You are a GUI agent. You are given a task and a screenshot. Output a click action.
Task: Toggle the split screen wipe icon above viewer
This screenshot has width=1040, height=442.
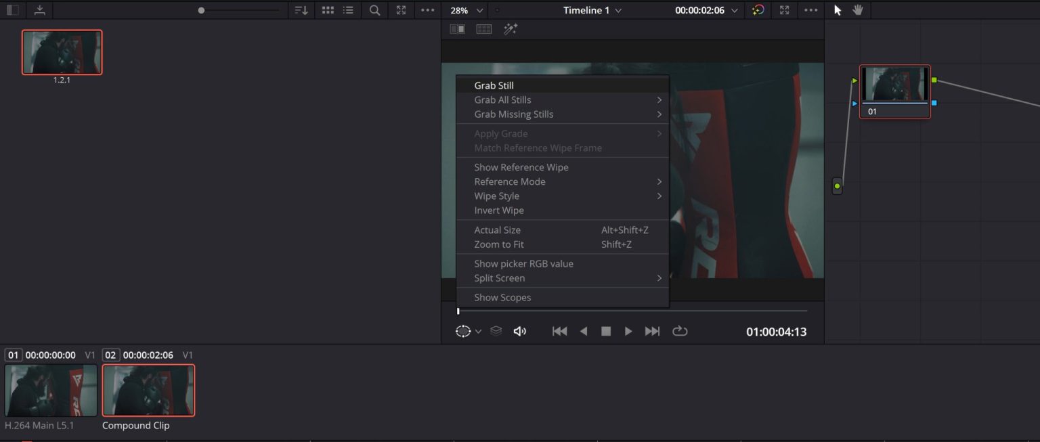(457, 28)
